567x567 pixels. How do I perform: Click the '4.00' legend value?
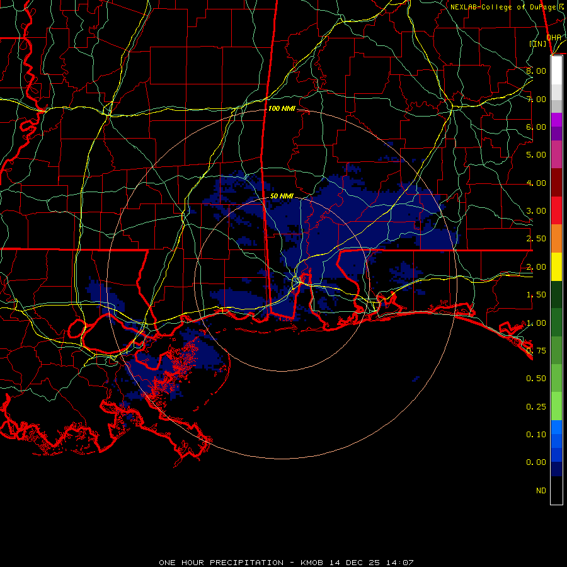click(x=536, y=183)
